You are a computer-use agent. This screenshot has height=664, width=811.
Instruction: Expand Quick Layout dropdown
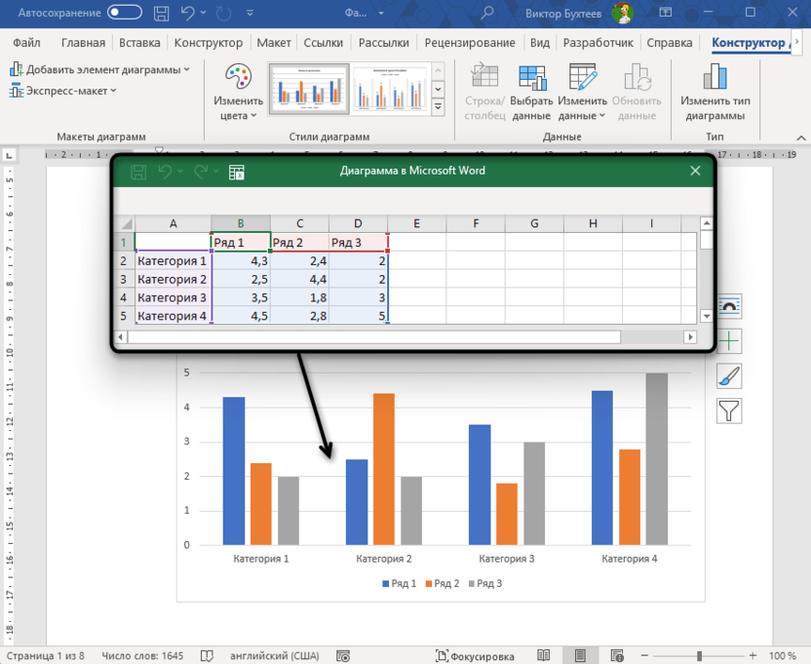click(x=63, y=91)
